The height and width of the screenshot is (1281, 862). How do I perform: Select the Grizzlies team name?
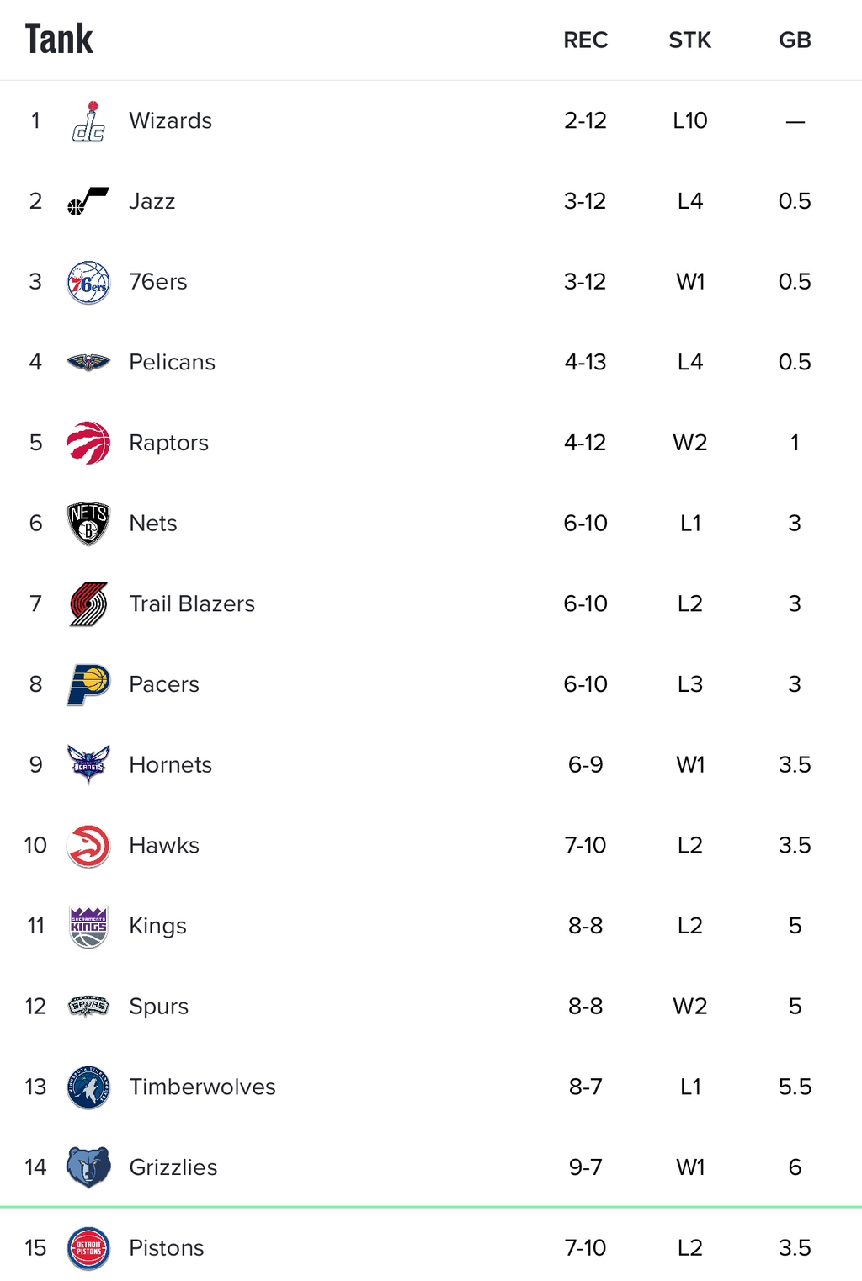coord(173,1167)
